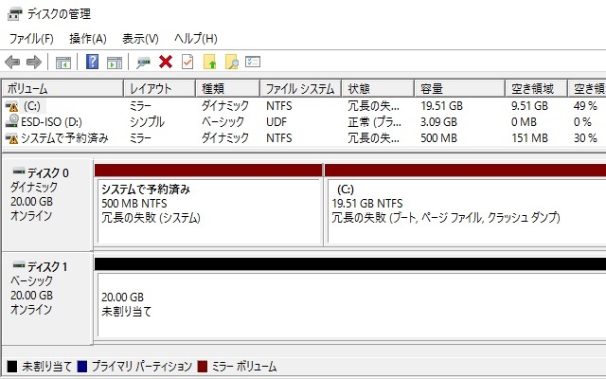606x379 pixels.
Task: Click warning icon beside システムで予約済み row
Action: click(11, 138)
